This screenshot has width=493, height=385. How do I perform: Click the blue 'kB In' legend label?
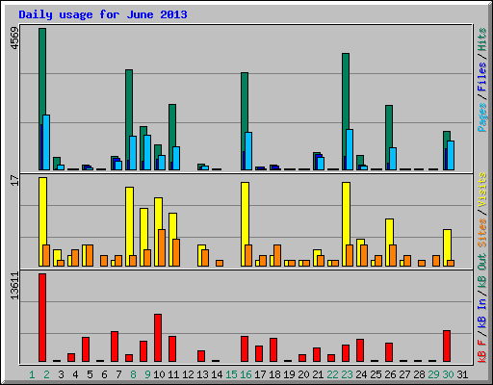point(482,313)
